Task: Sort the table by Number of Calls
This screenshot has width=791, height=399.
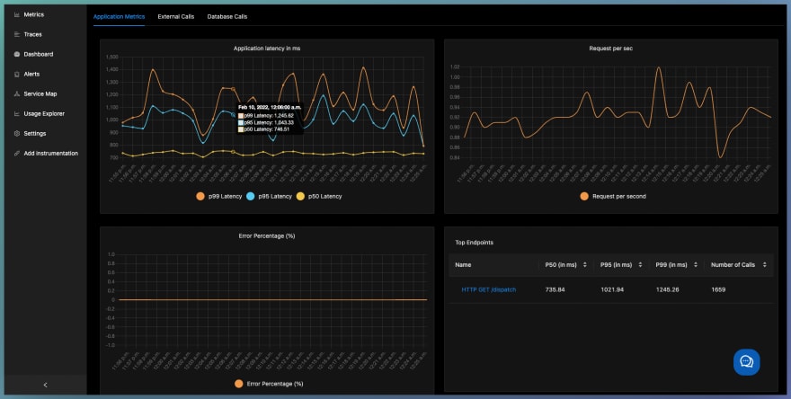Action: (765, 265)
